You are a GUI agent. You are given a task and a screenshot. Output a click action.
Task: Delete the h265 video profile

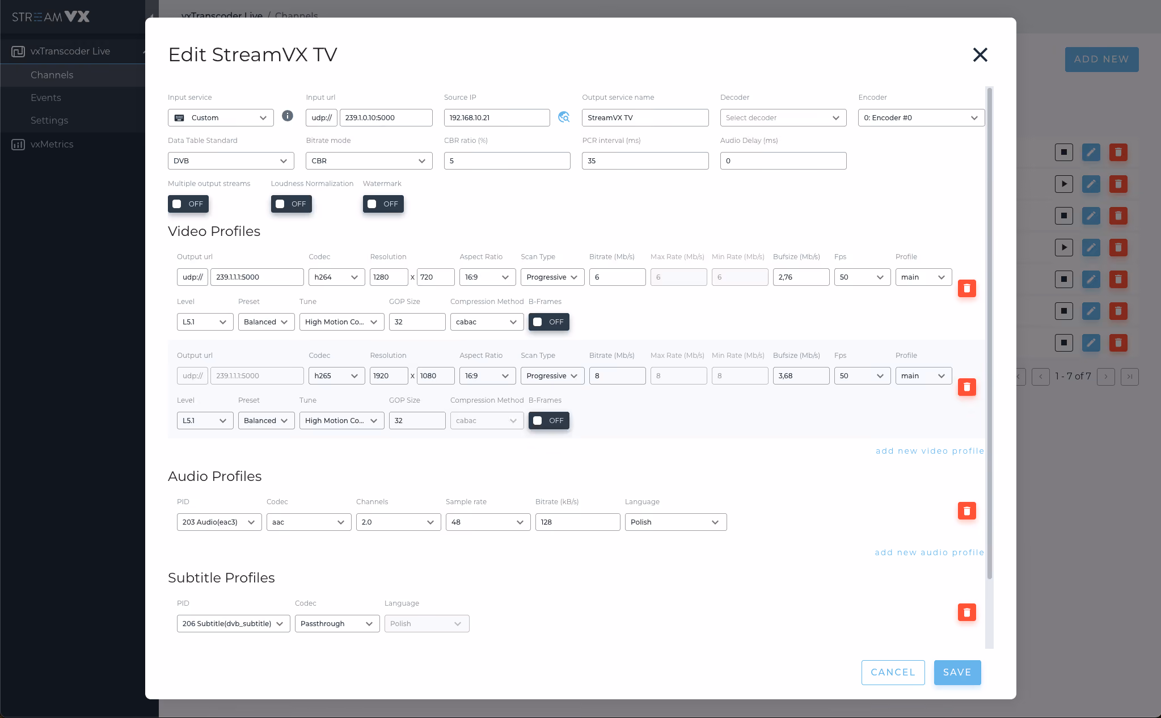[x=967, y=387]
